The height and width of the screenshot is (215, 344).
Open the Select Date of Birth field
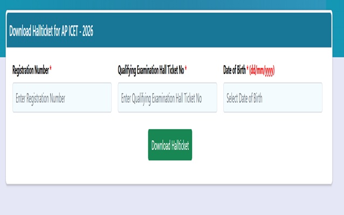point(273,97)
